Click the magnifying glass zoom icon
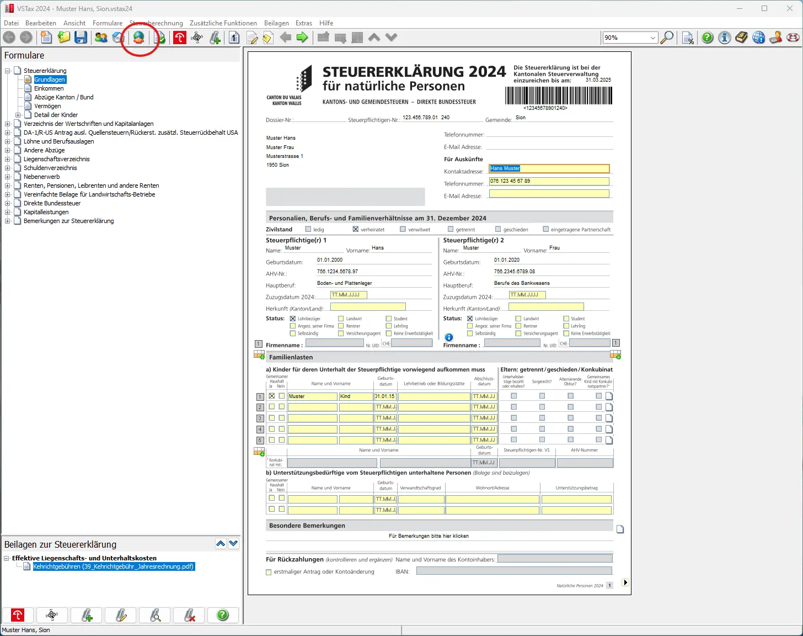 [667, 38]
